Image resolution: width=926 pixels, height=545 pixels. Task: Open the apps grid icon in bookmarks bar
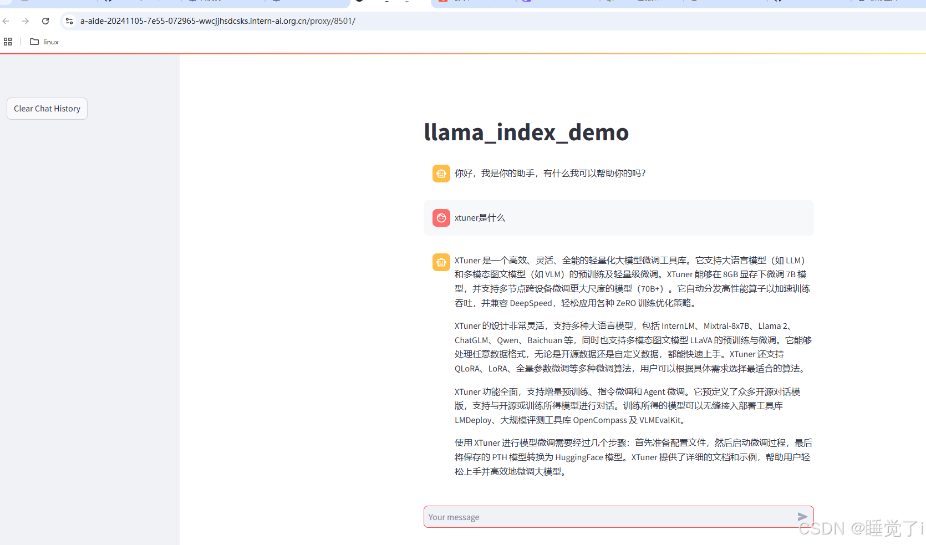point(8,42)
